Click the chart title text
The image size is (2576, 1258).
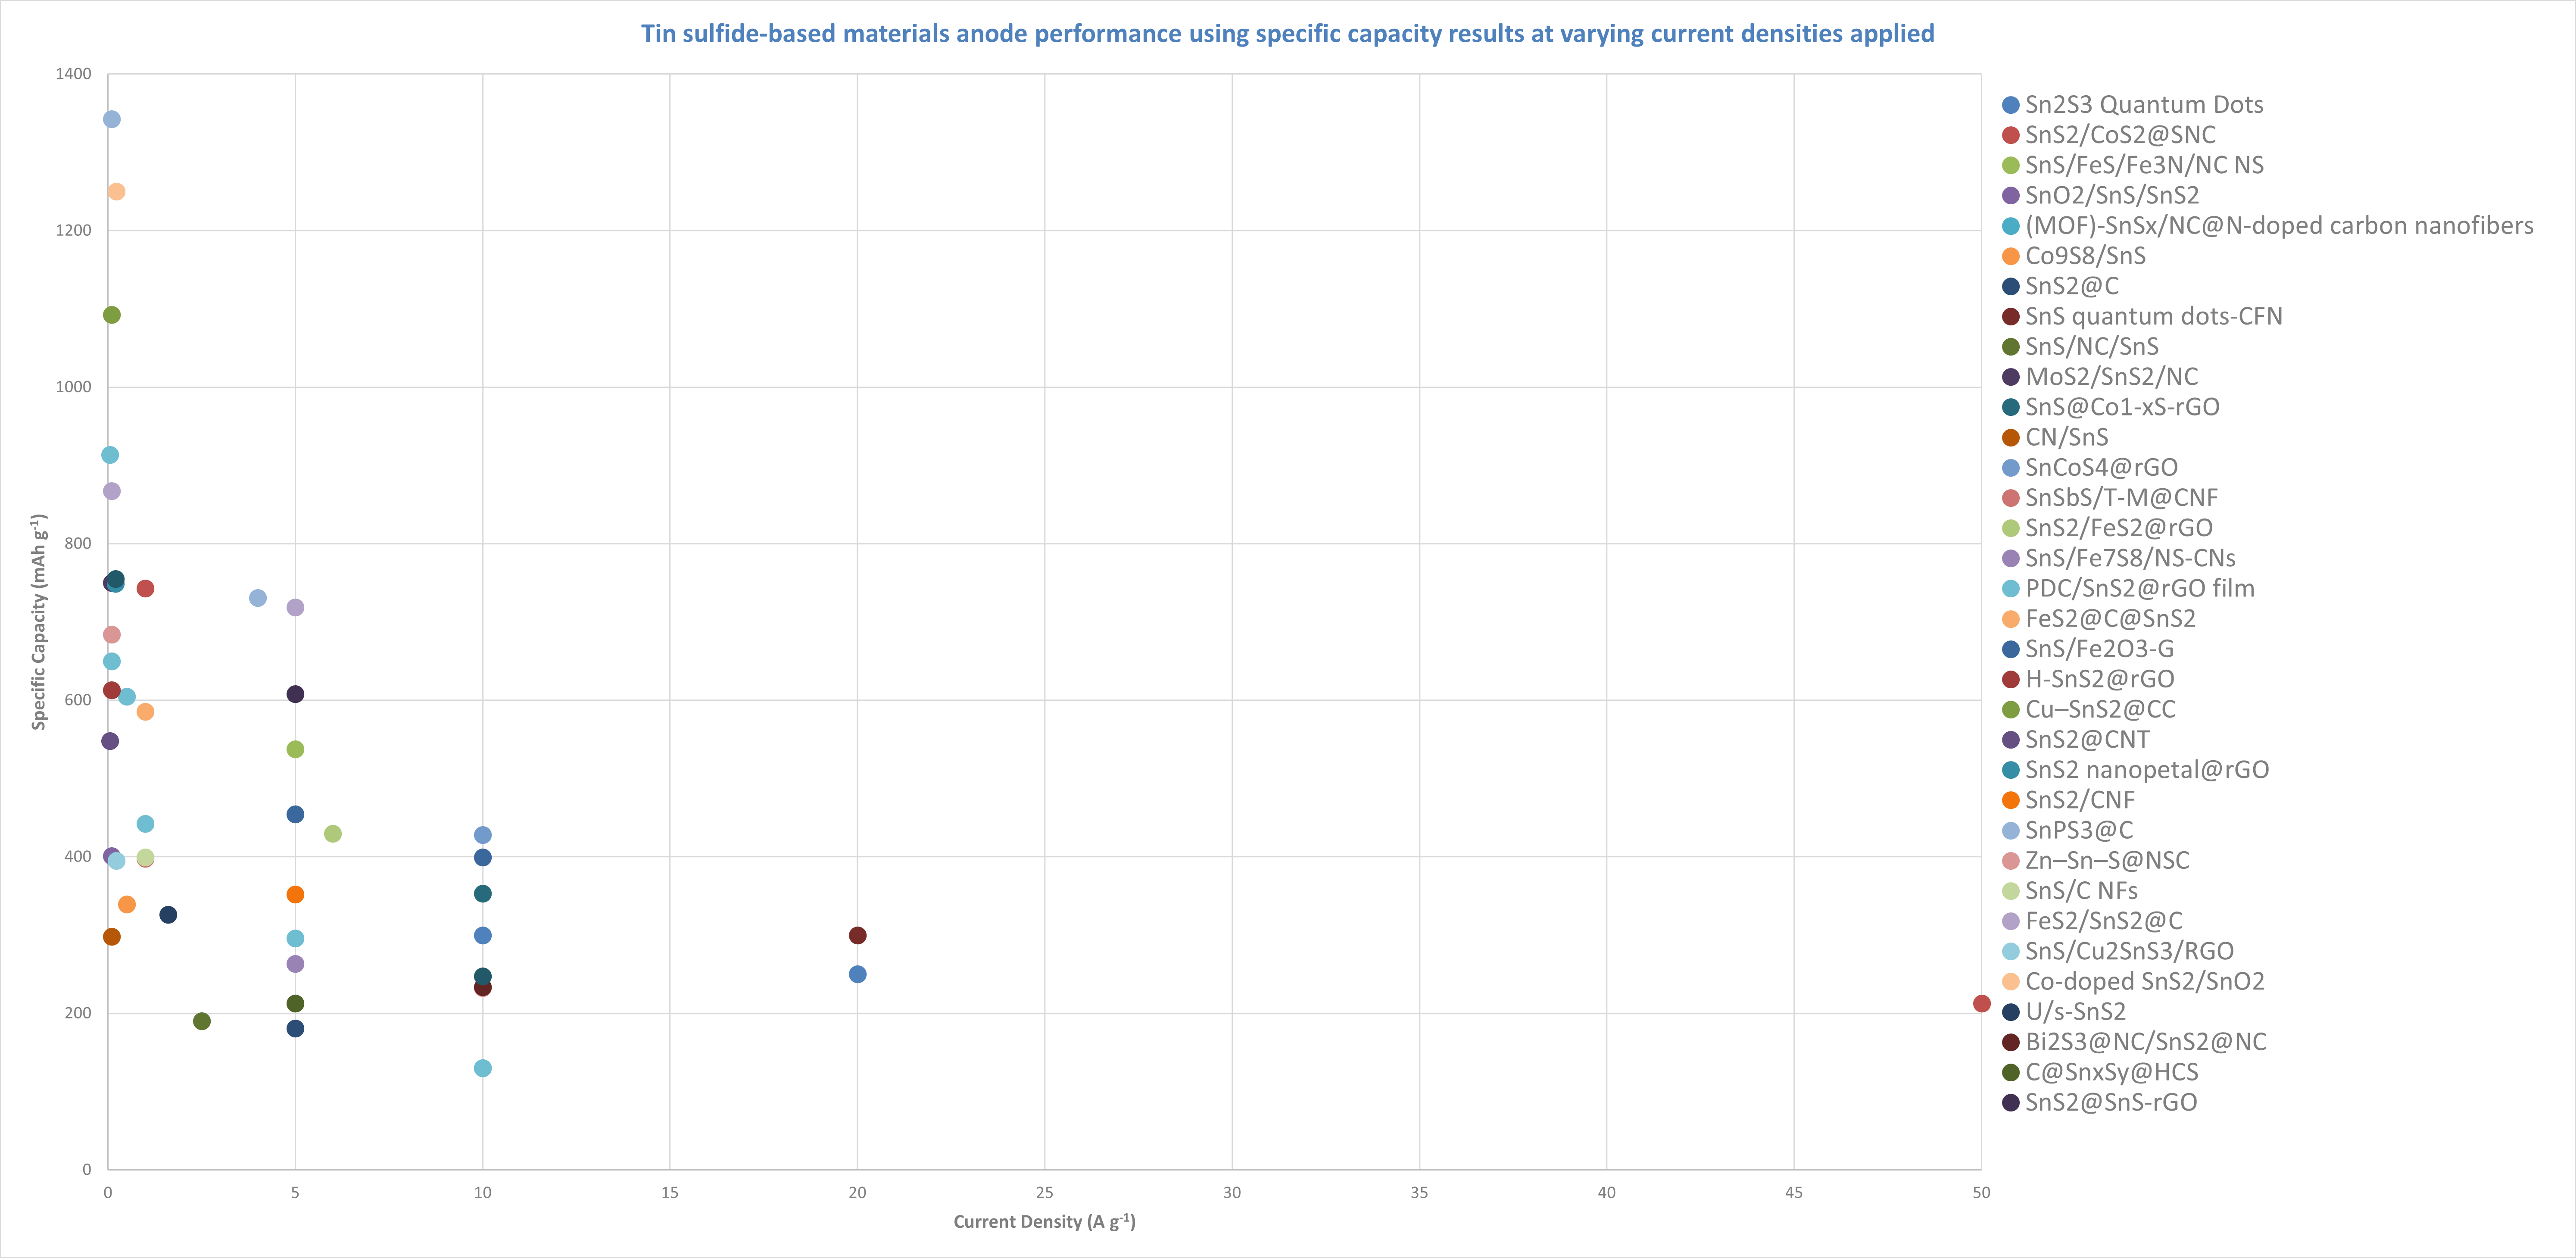(1287, 34)
